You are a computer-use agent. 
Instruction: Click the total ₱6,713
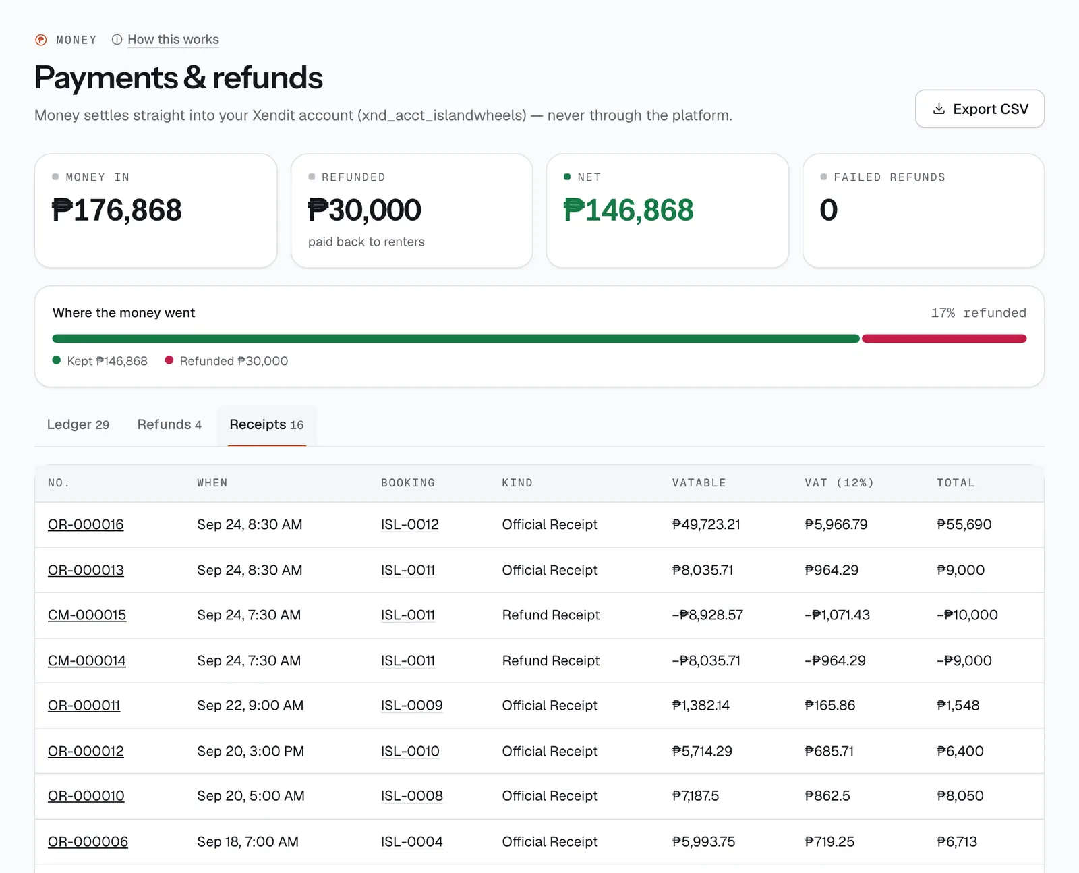pos(957,842)
